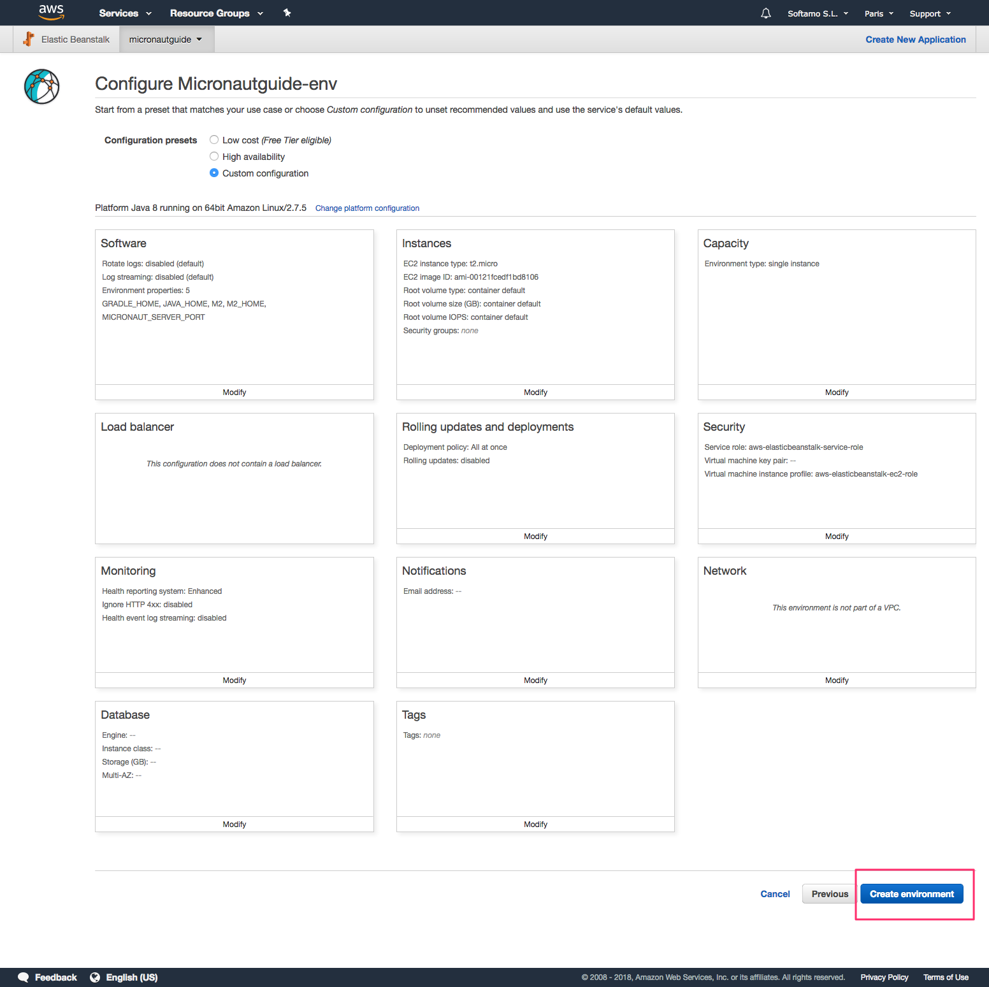Click Create New Application link

pyautogui.click(x=915, y=40)
